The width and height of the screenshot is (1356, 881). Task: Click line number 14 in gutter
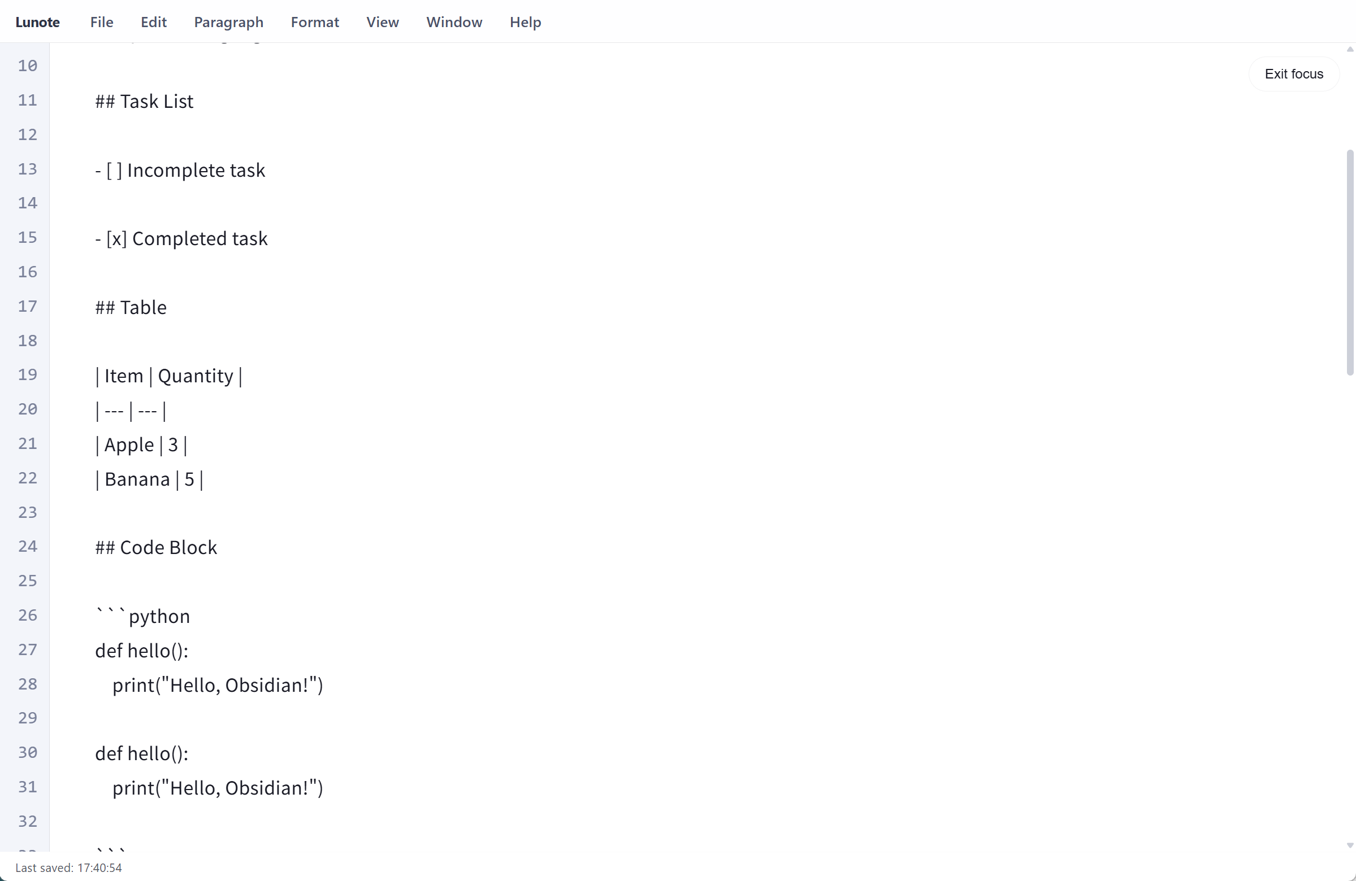(x=27, y=203)
